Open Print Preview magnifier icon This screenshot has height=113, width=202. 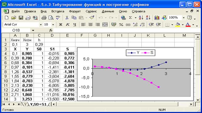click(x=51, y=18)
